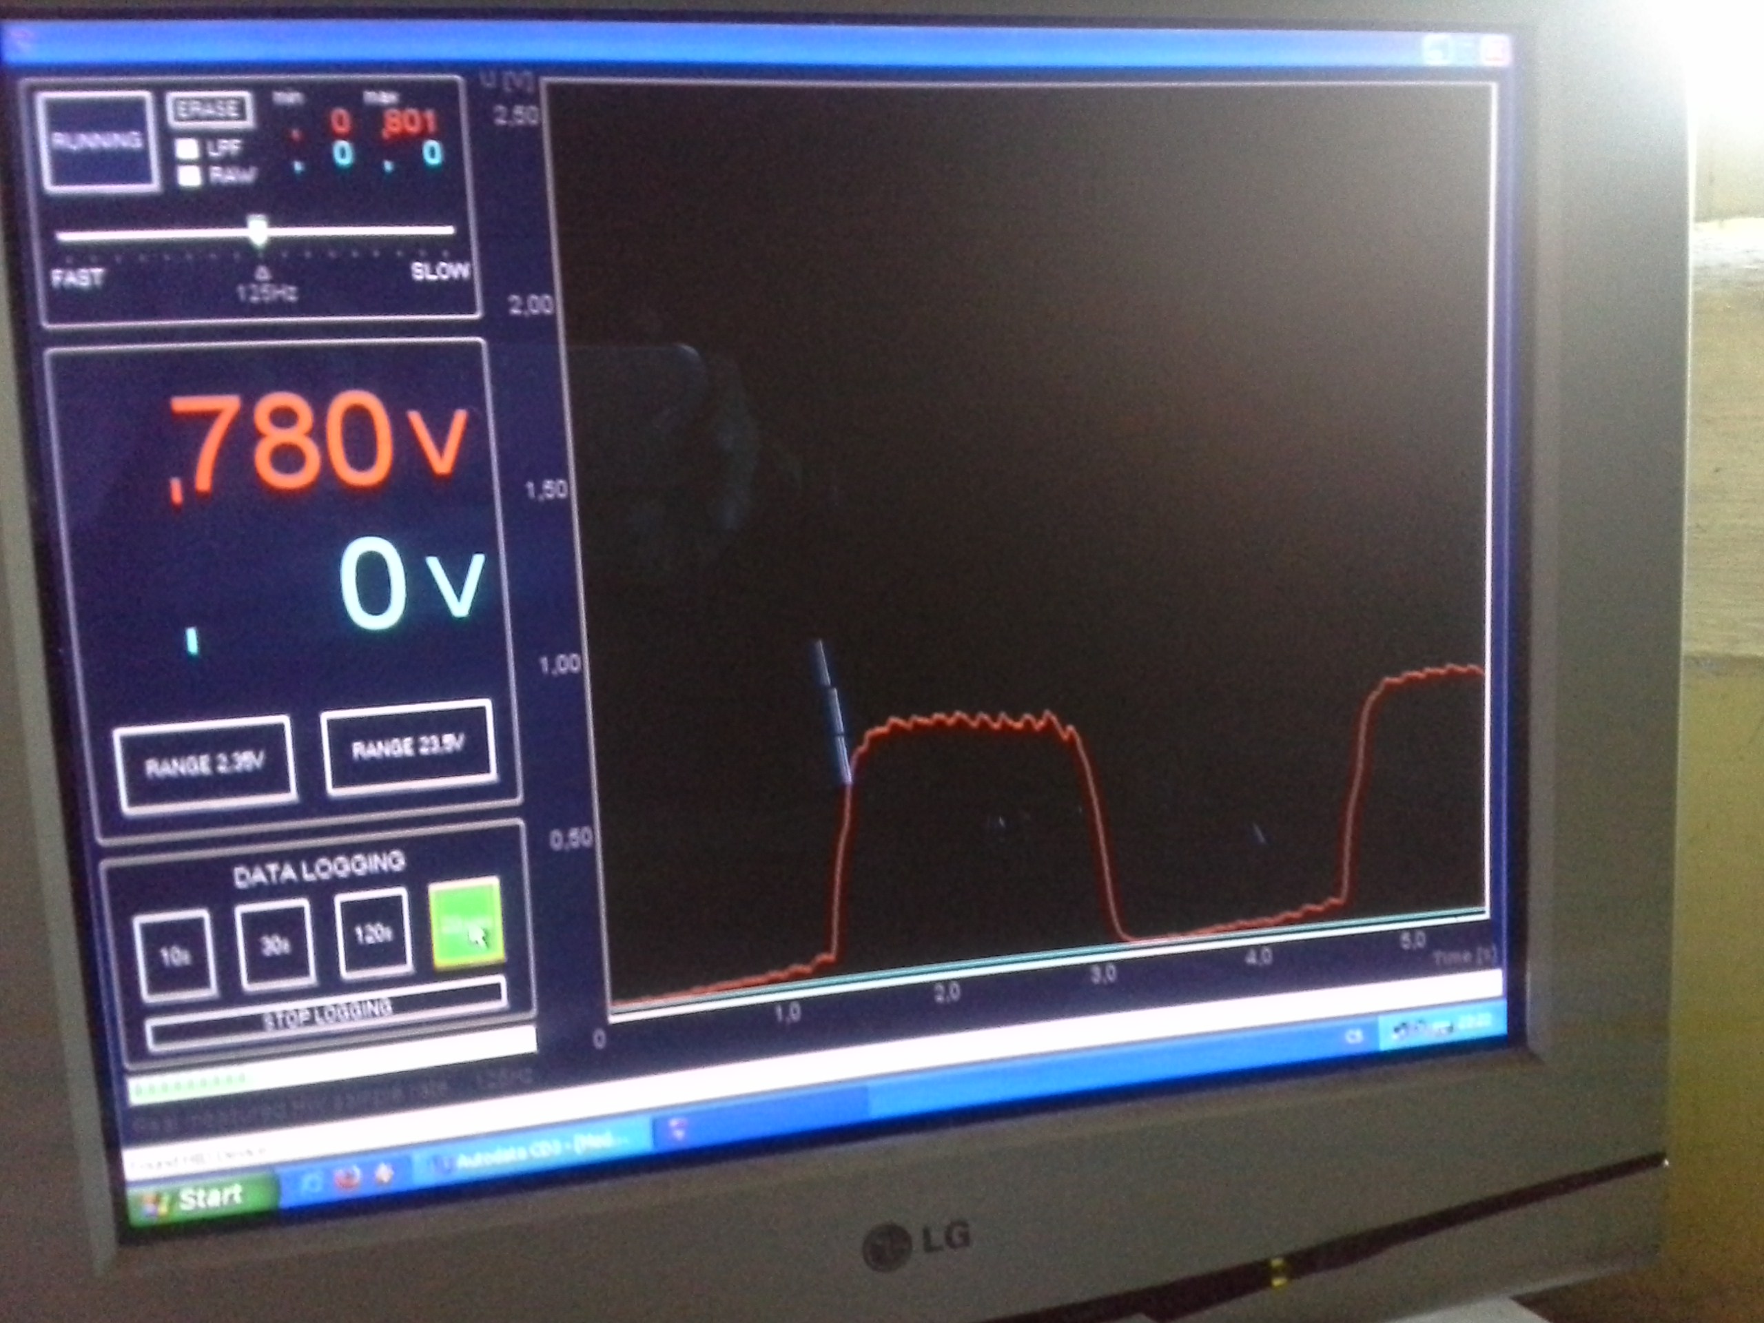Enable the LPF filter checkbox
This screenshot has width=1764, height=1323.
pyautogui.click(x=187, y=148)
